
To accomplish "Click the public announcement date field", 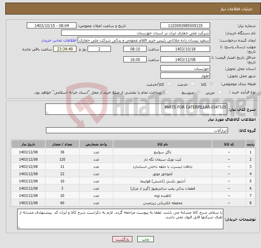I will pos(52,26).
